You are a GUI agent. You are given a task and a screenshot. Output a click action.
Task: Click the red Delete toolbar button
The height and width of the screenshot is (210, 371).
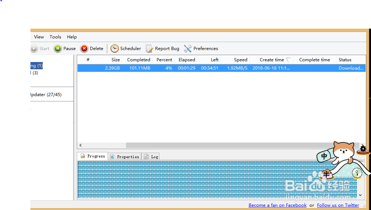[92, 49]
